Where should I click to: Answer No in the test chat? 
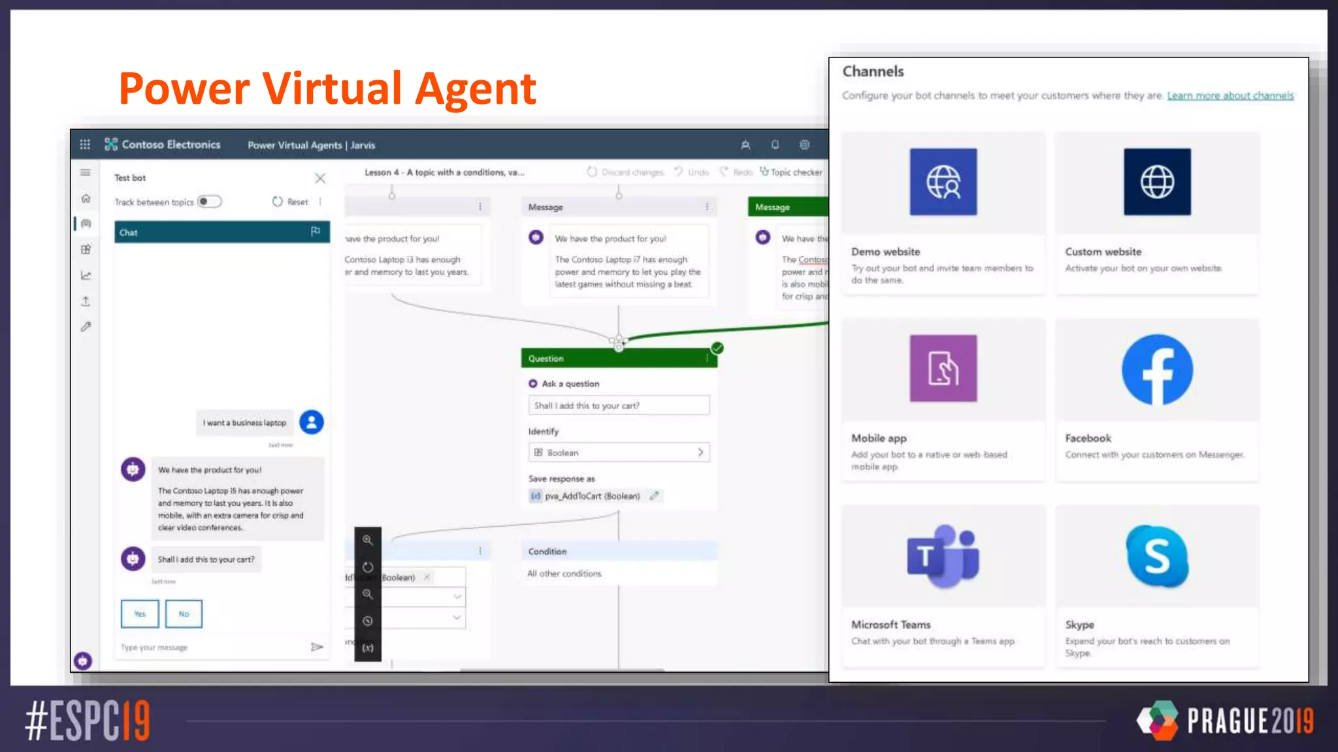tap(184, 614)
